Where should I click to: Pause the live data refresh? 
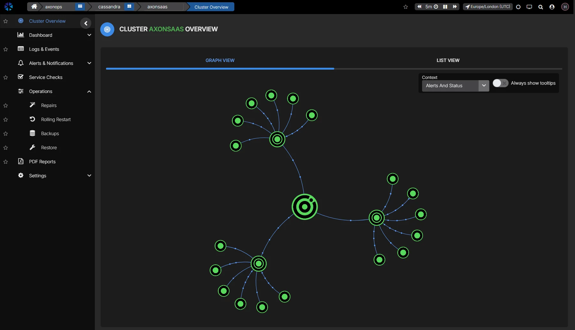tap(445, 6)
